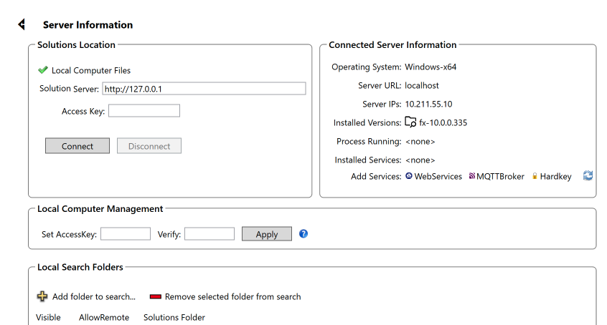The height and width of the screenshot is (325, 607).
Task: Click into the Solution Server address field
Action: (204, 89)
